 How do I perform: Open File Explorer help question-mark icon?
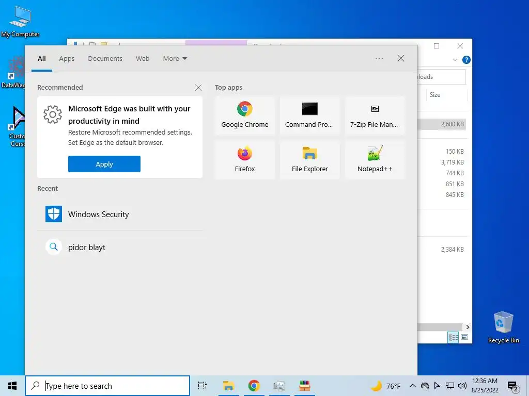pyautogui.click(x=466, y=60)
